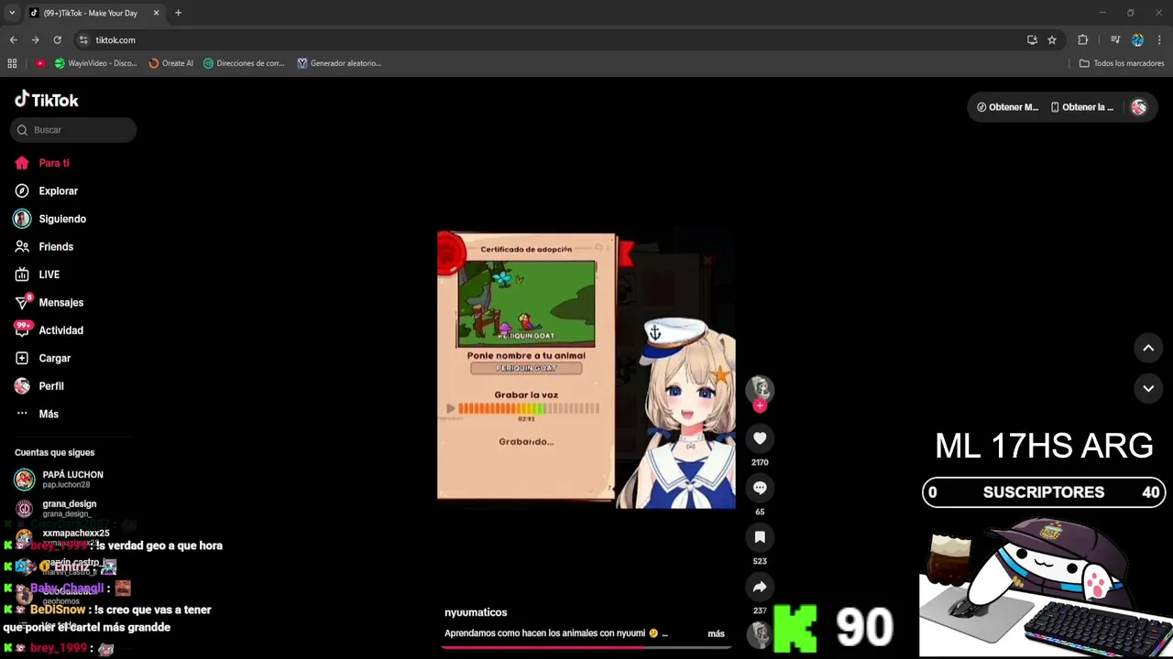Screen dimensions: 1173x659
Task: Open the Actividad notifications
Action: point(60,330)
